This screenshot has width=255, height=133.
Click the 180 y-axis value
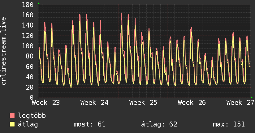click(28, 5)
